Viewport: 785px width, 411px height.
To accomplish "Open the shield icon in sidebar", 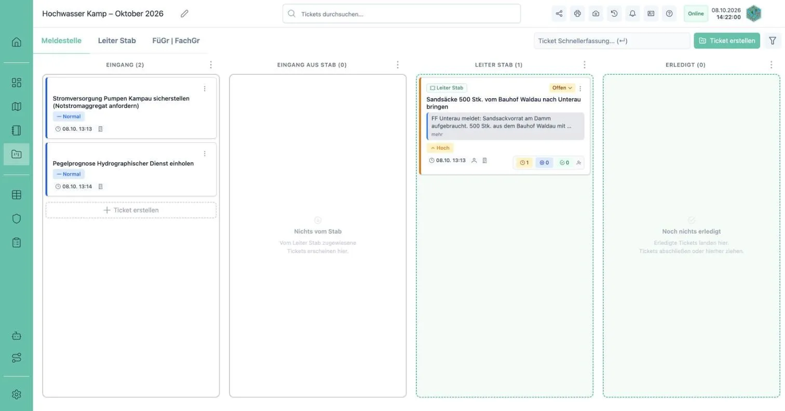I will [17, 219].
